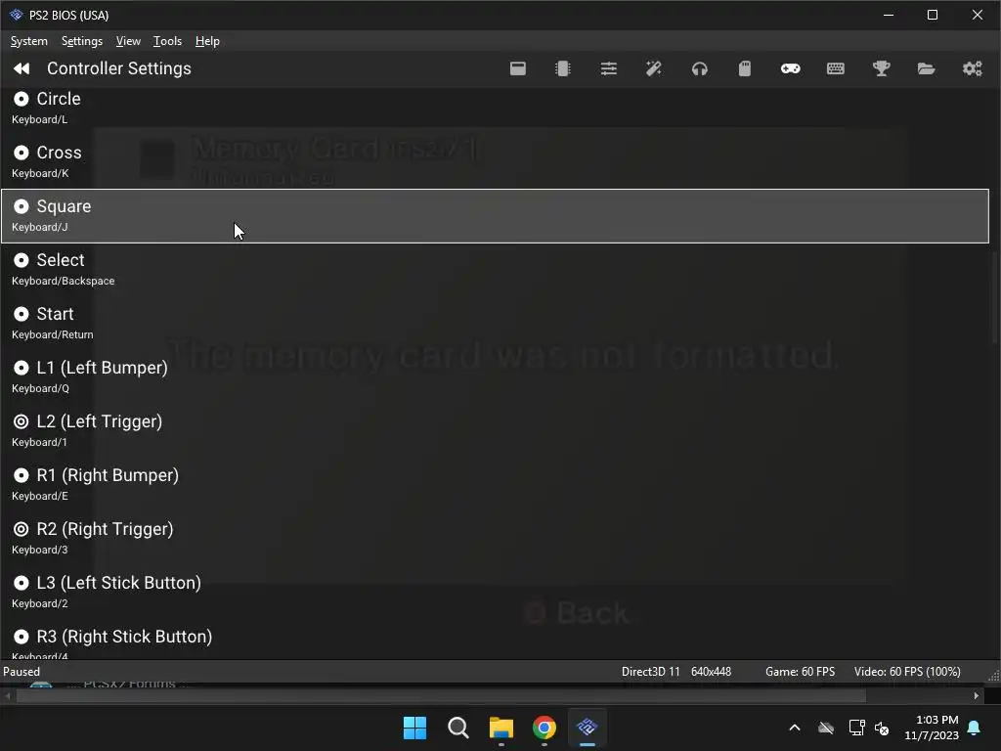Open the Windows Start menu
Viewport: 1001px width, 751px height.
(414, 728)
